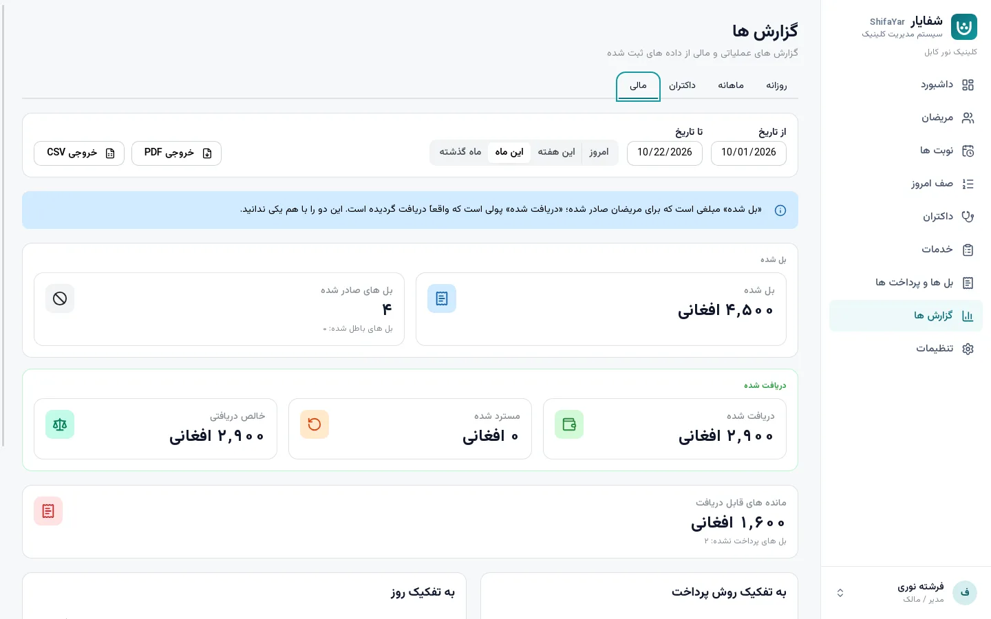Click the ۱,۶۰۰ افغانی receivable amount
The height and width of the screenshot is (619, 991).
click(738, 523)
